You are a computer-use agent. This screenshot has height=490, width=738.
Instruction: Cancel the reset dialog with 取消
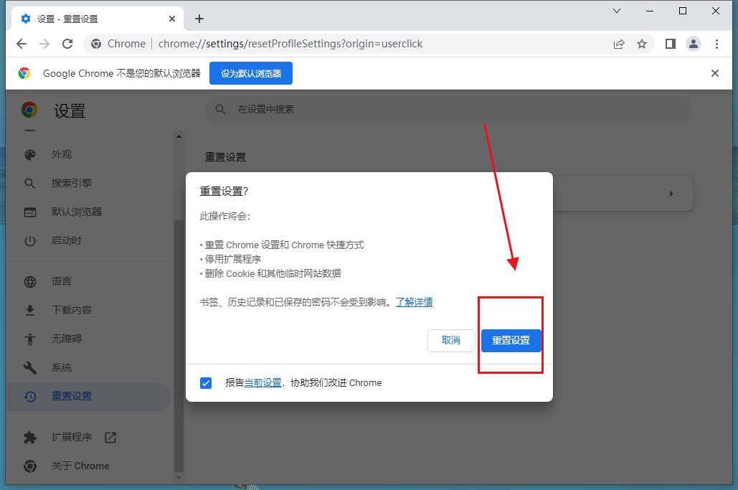[451, 340]
